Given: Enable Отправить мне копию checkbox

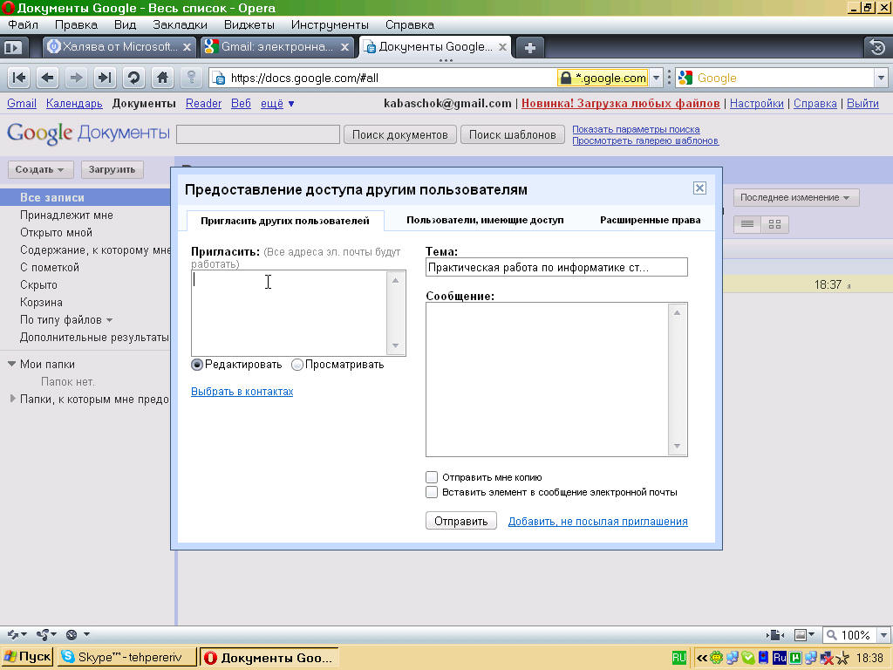Looking at the screenshot, I should (x=432, y=477).
